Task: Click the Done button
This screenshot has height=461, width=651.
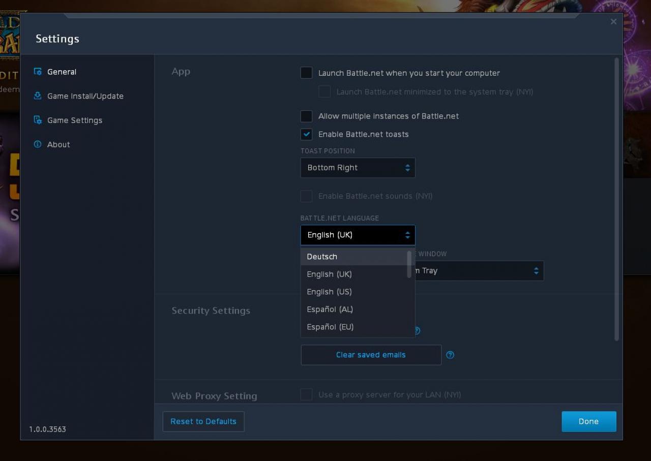Action: [589, 421]
